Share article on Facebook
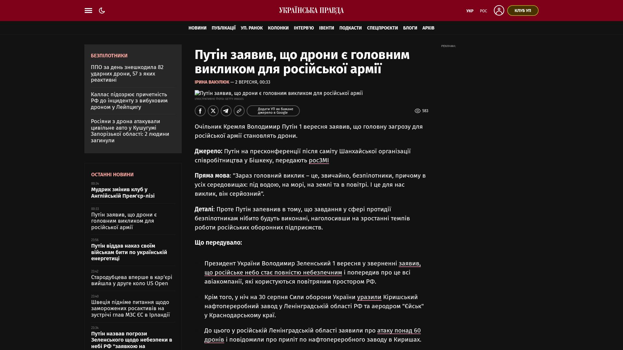623x350 pixels. tap(200, 111)
